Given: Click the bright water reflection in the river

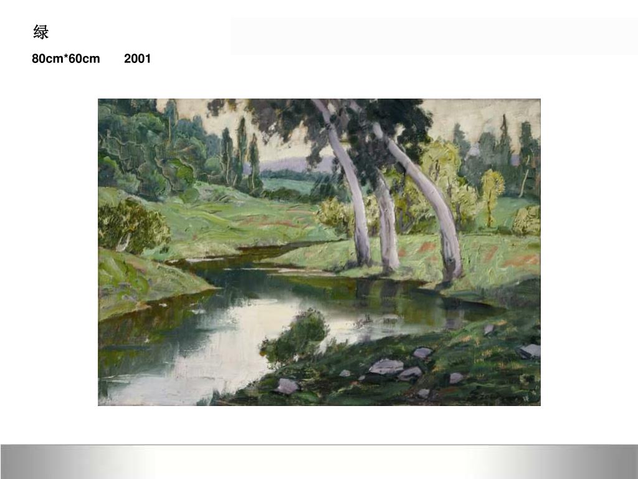Looking at the screenshot, I should (228, 351).
